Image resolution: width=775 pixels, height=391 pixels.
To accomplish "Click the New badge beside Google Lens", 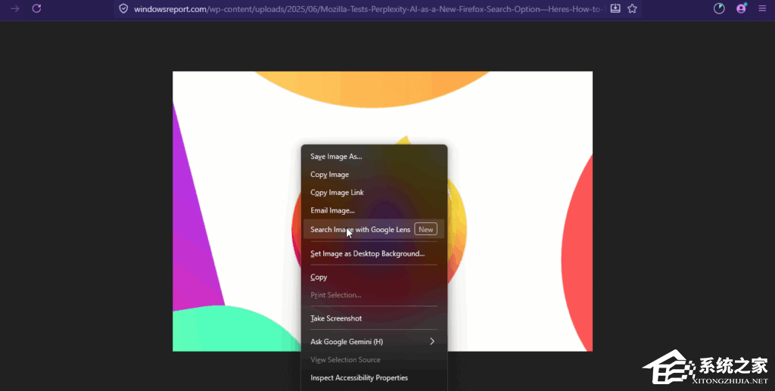I will [x=425, y=229].
